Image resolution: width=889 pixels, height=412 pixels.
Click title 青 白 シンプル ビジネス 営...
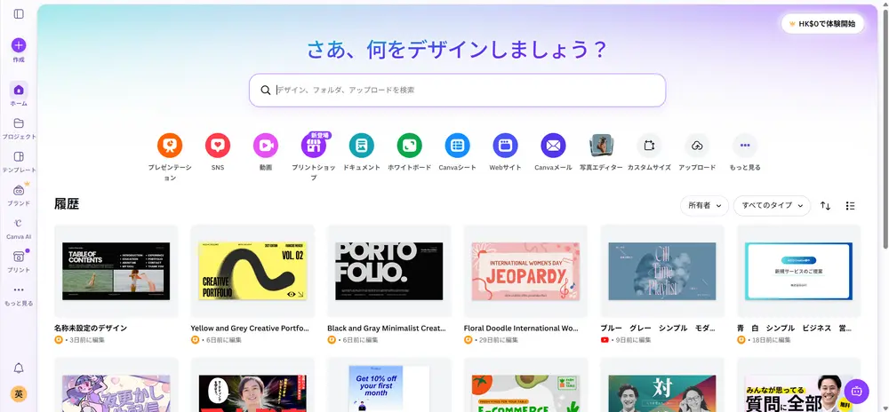[795, 329]
